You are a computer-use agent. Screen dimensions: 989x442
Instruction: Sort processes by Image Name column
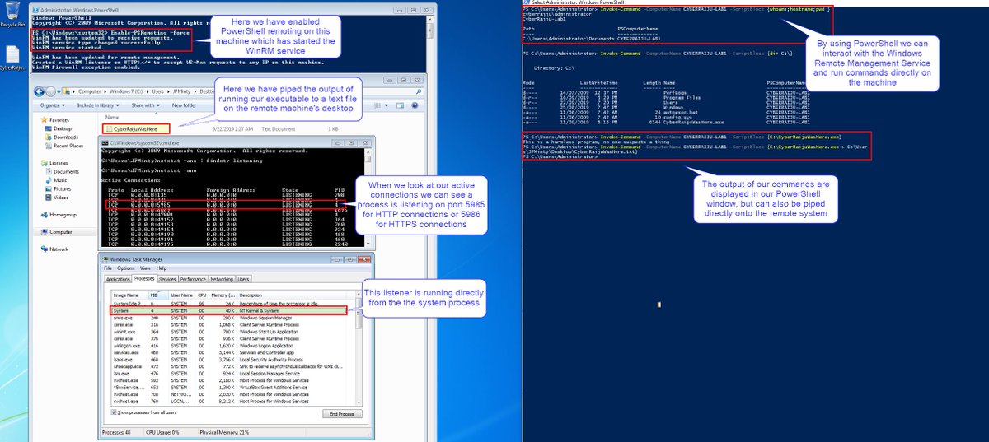(x=129, y=295)
